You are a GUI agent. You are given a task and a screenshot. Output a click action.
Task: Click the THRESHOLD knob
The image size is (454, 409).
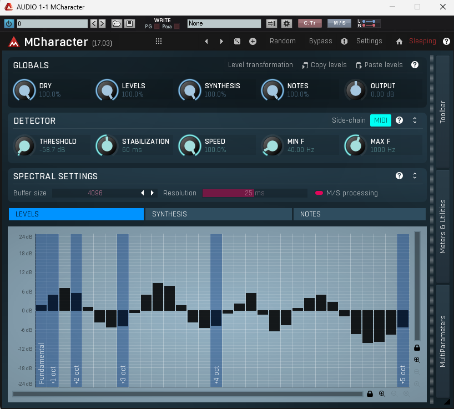24,146
